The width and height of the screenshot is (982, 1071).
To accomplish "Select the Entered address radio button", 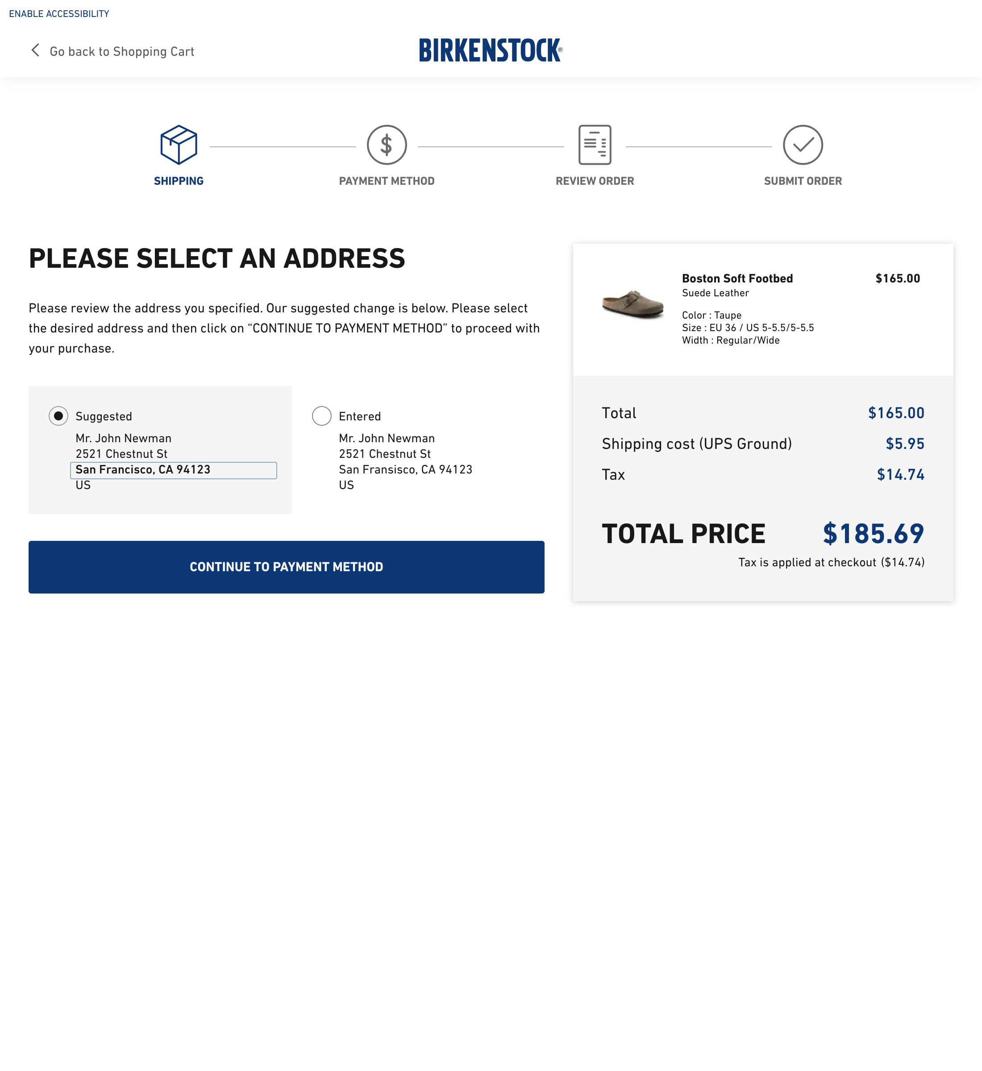I will pyautogui.click(x=321, y=416).
